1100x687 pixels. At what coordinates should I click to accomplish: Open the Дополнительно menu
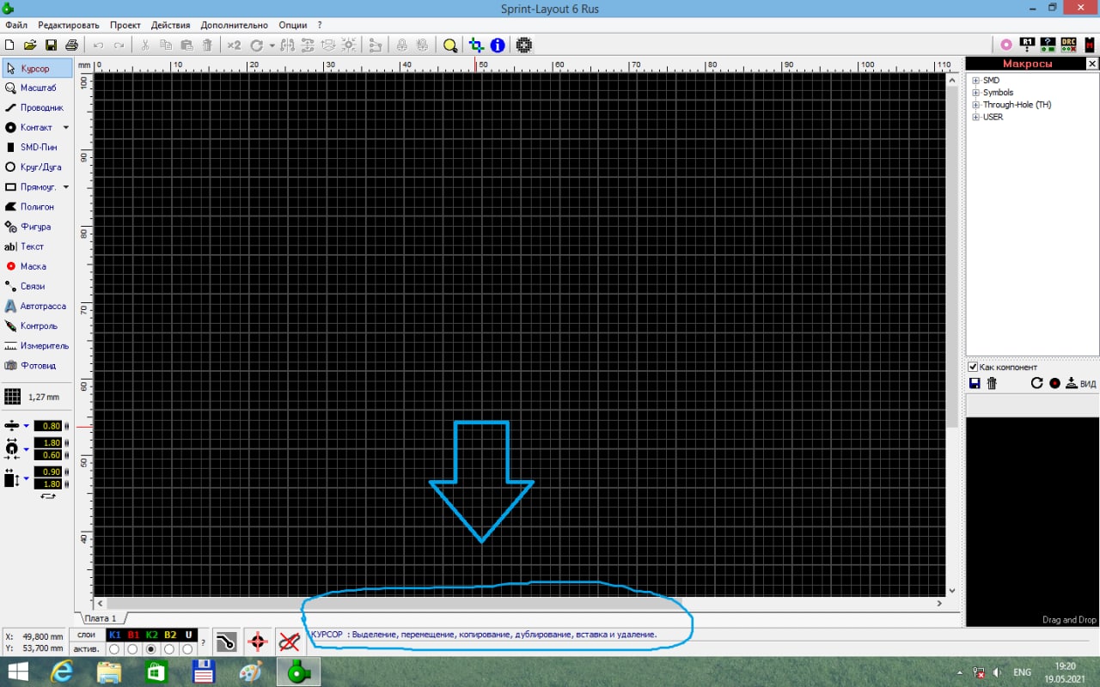click(x=234, y=25)
